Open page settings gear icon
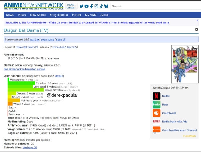 [197, 30]
